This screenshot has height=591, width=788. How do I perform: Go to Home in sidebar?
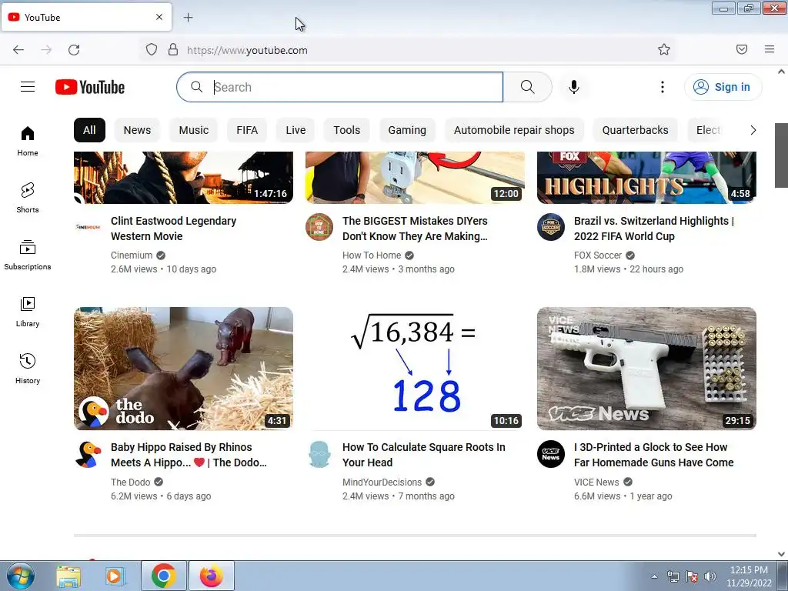28,142
